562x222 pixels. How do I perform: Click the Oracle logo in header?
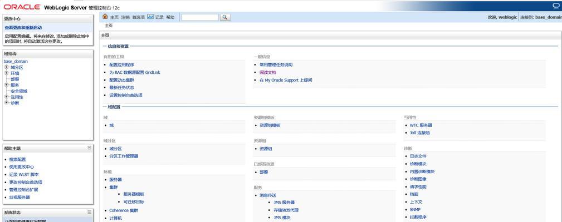(x=22, y=7)
